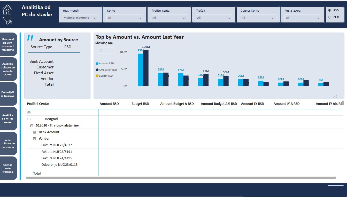
Task: Click the Source Type column header
Action: point(41,47)
